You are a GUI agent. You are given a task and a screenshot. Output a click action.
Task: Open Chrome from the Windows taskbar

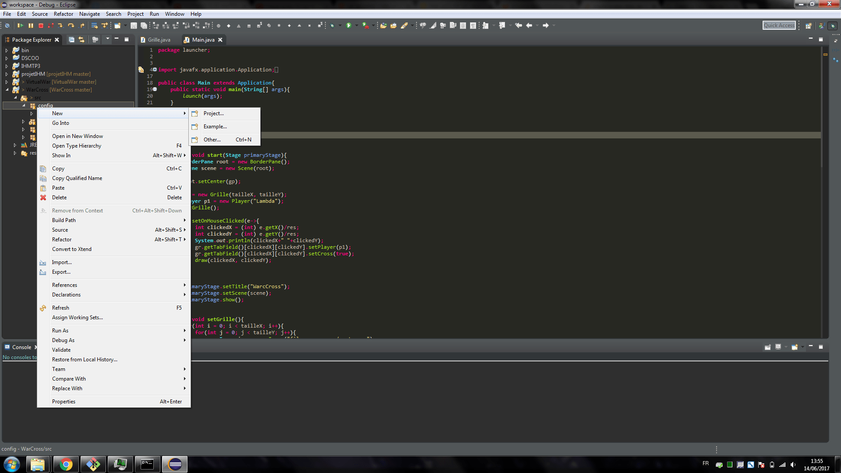click(66, 464)
